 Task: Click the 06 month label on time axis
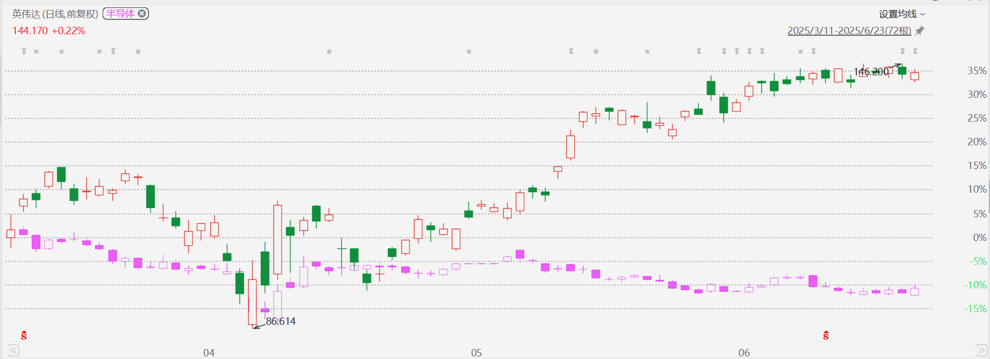click(x=744, y=353)
